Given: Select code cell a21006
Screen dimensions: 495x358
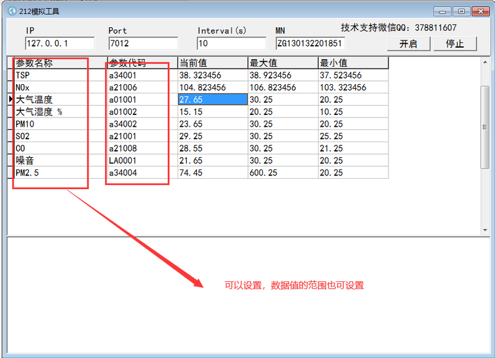Looking at the screenshot, I should tap(142, 87).
